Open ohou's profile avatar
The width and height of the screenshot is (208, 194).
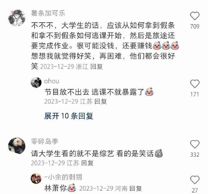click(36, 82)
